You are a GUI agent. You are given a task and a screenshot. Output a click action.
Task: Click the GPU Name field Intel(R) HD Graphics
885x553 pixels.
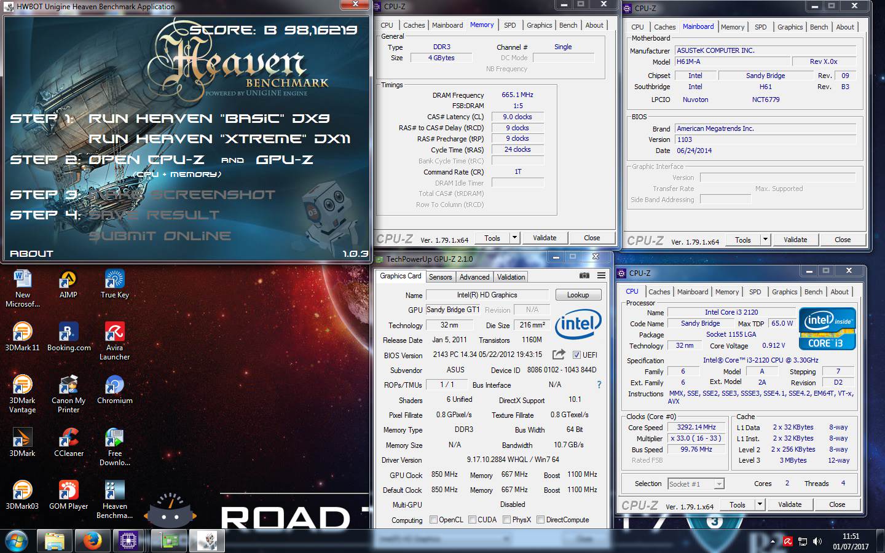(x=487, y=295)
